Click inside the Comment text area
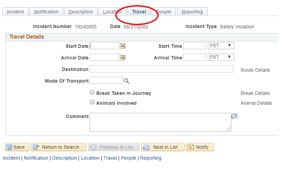 (x=160, y=122)
